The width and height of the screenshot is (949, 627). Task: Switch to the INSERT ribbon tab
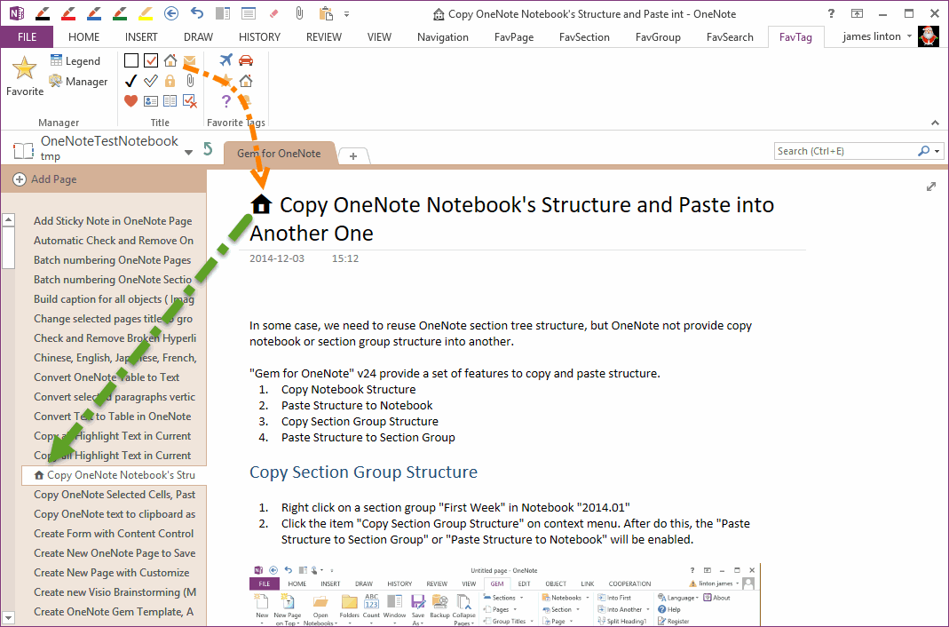[x=141, y=37]
